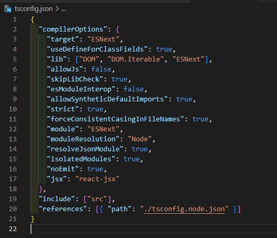Click the "DOM.Iterable" string value
Viewport: 277px width, 238px height.
pyautogui.click(x=136, y=59)
